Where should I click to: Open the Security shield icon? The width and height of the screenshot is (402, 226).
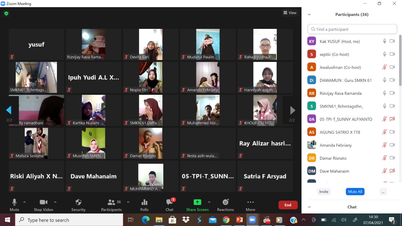pos(79,202)
